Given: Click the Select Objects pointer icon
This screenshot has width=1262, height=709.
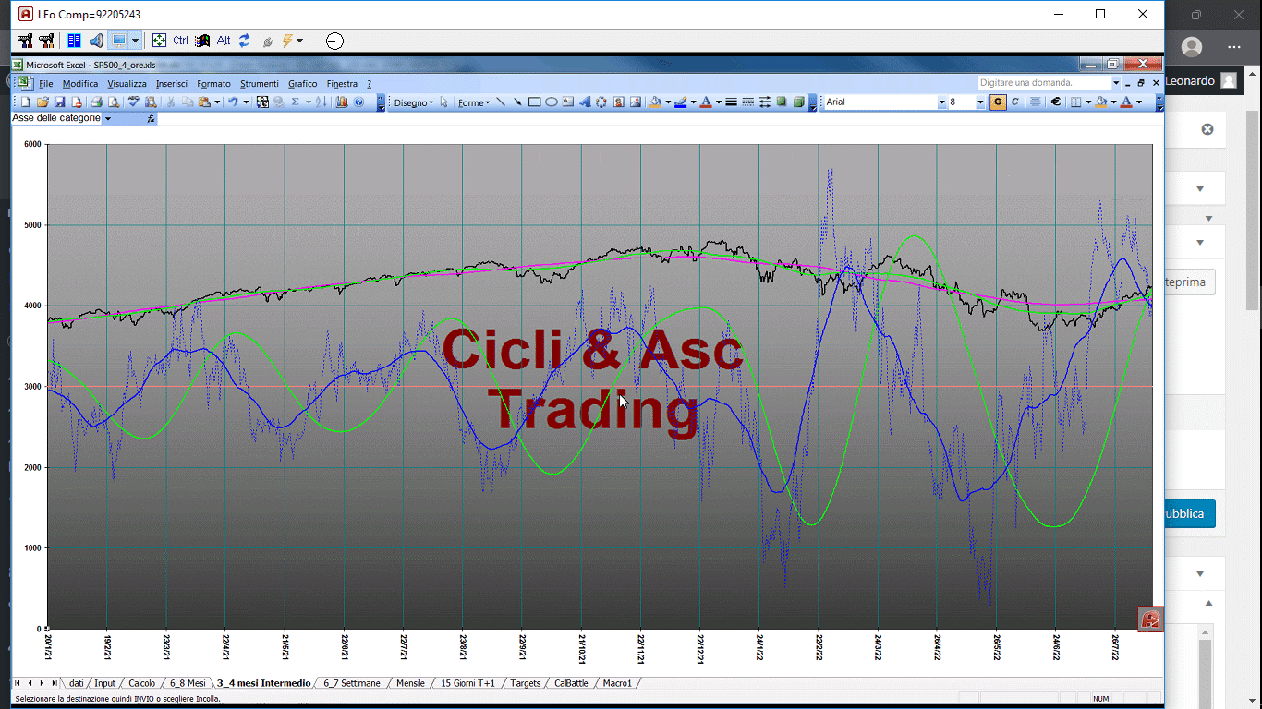Looking at the screenshot, I should pyautogui.click(x=444, y=102).
